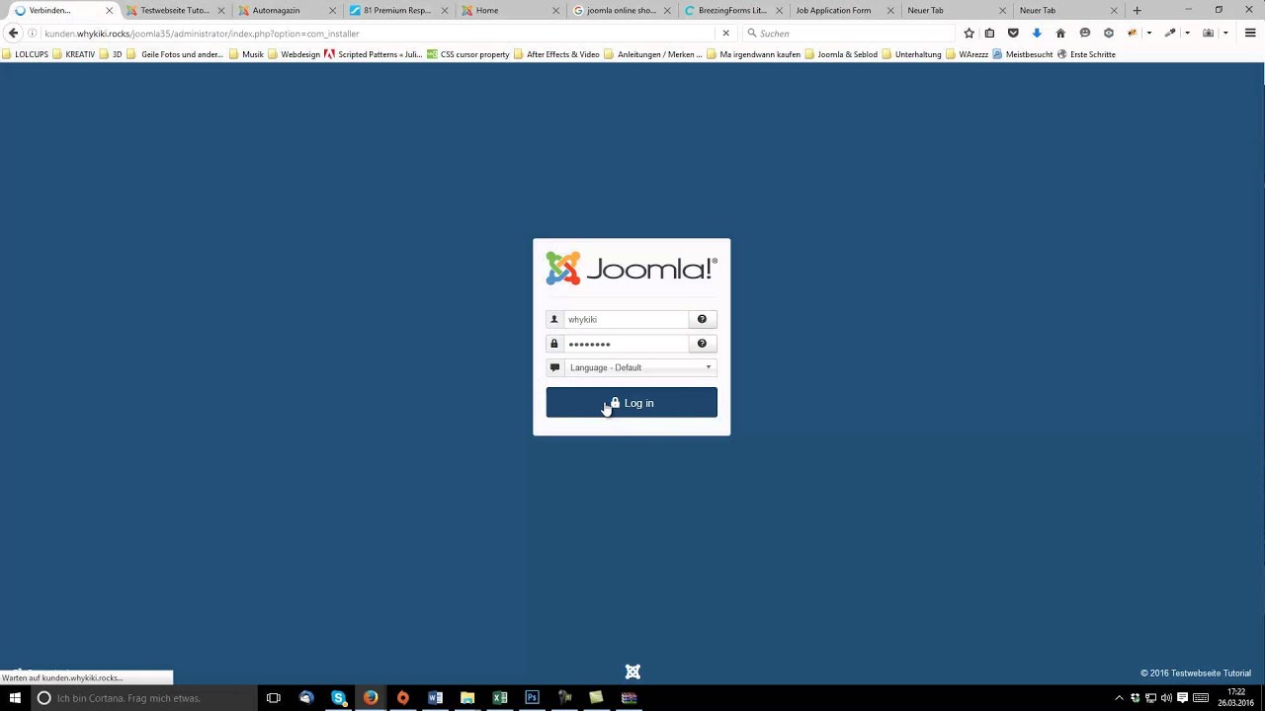Click the Firefox taskbar icon
This screenshot has width=1265, height=711.
coord(371,698)
